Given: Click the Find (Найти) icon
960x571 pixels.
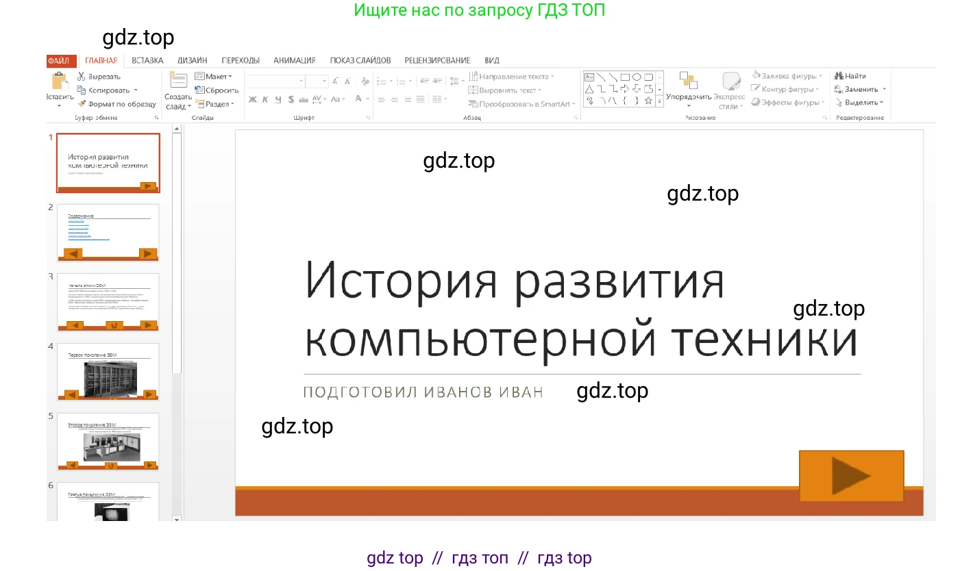Looking at the screenshot, I should (x=839, y=75).
